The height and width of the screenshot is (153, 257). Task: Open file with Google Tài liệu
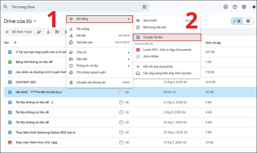[x=167, y=37]
